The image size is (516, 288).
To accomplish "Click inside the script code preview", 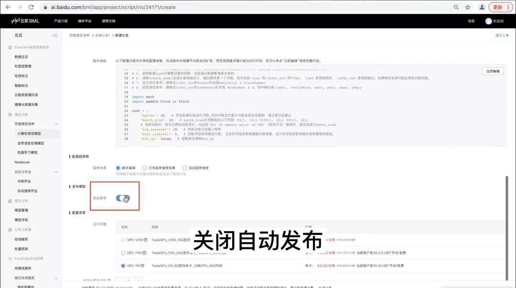I will (x=311, y=106).
